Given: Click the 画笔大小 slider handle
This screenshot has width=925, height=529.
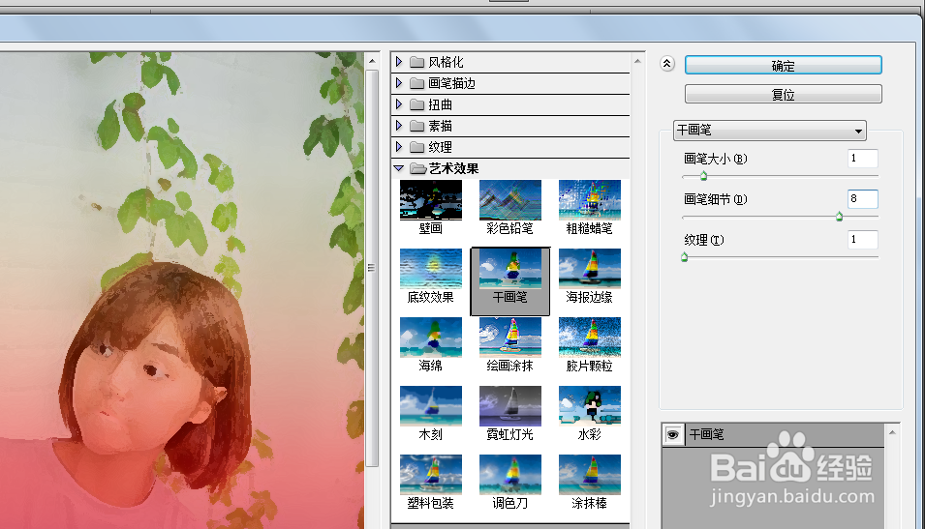Looking at the screenshot, I should tap(703, 176).
